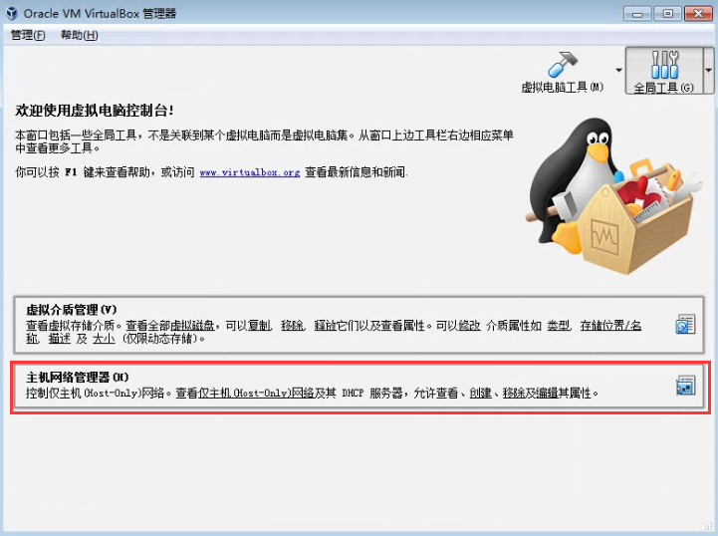
Task: Minimize the VirtualBox manager window
Action: coord(637,14)
